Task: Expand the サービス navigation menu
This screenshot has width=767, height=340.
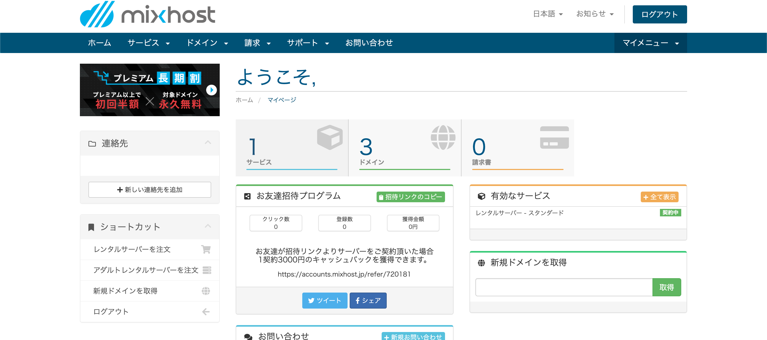Action: [149, 43]
